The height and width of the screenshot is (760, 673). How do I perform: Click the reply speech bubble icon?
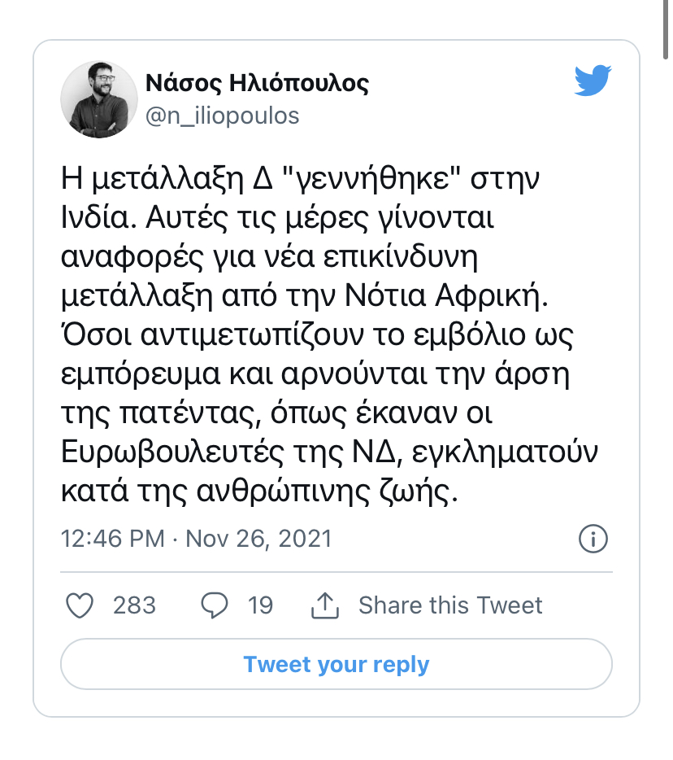tap(214, 605)
